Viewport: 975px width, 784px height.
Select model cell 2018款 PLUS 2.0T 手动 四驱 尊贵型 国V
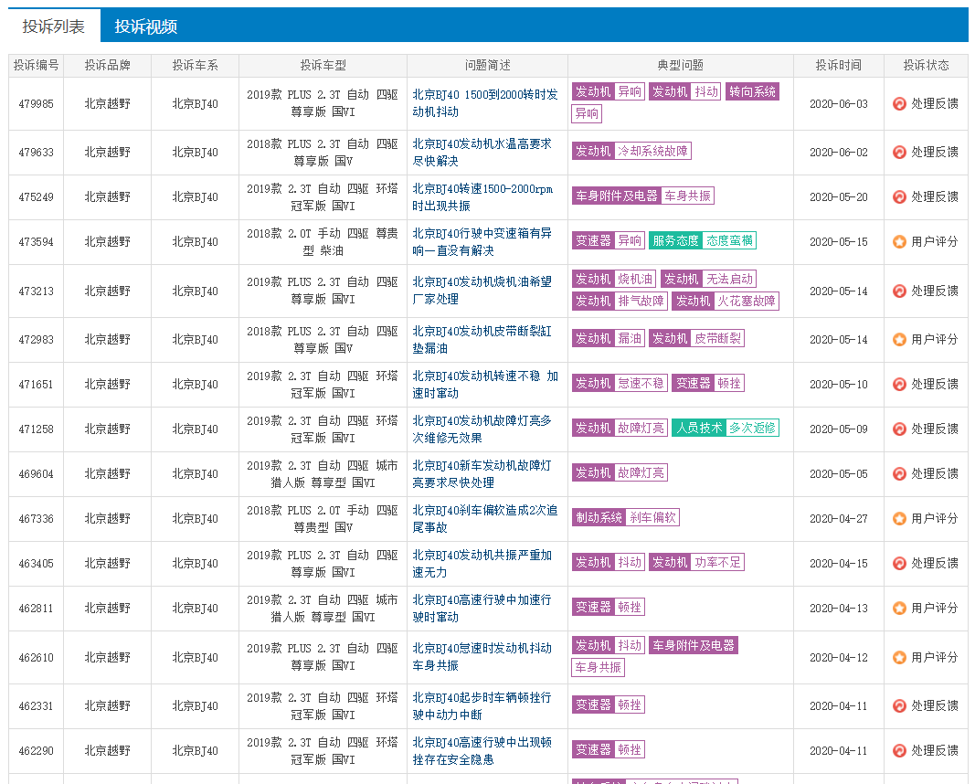pos(322,518)
